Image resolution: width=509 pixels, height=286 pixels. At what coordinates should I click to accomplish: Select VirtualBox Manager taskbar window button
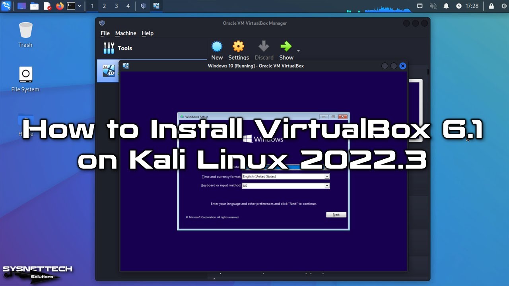[144, 6]
